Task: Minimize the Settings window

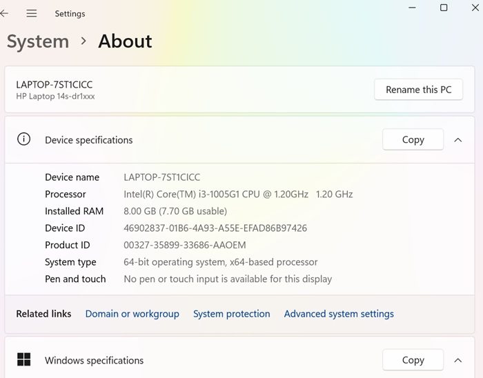Action: click(x=412, y=8)
